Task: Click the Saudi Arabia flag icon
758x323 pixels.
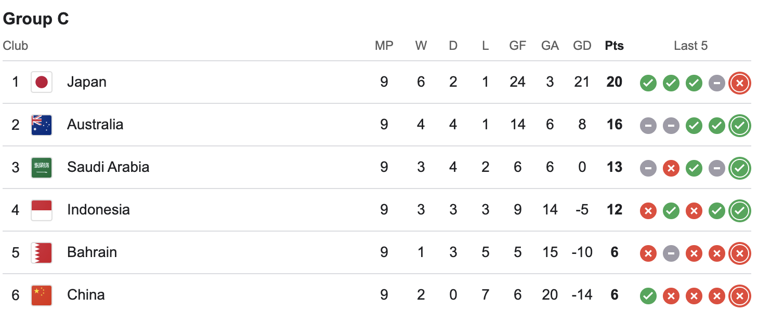Action: point(42,167)
